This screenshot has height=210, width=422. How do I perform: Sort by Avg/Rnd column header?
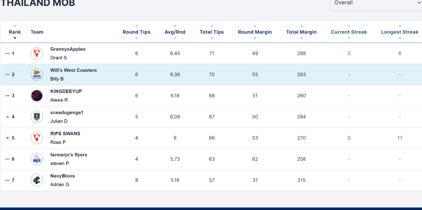175,32
